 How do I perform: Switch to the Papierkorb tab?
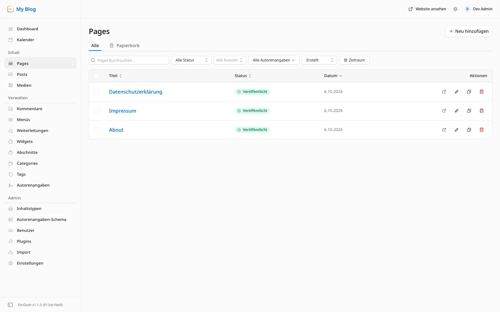(x=124, y=46)
